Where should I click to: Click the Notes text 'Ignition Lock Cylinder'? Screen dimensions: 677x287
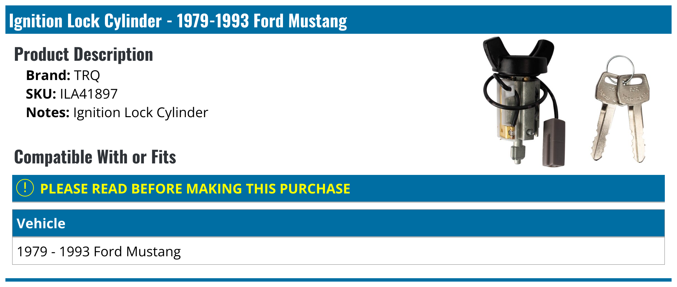coord(140,112)
